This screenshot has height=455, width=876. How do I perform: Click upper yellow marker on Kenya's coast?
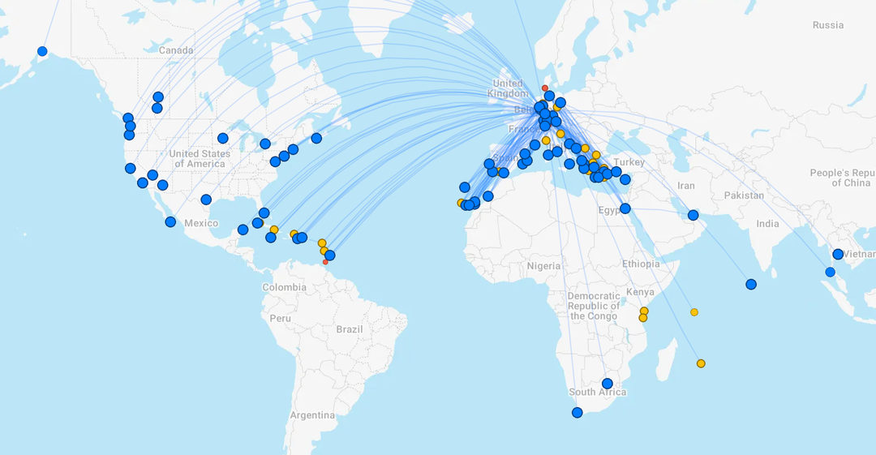(x=645, y=311)
